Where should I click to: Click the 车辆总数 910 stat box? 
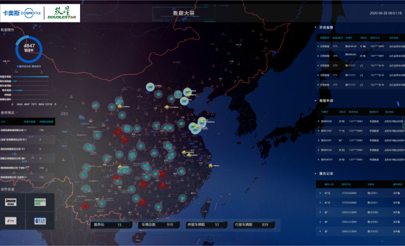click(158, 225)
